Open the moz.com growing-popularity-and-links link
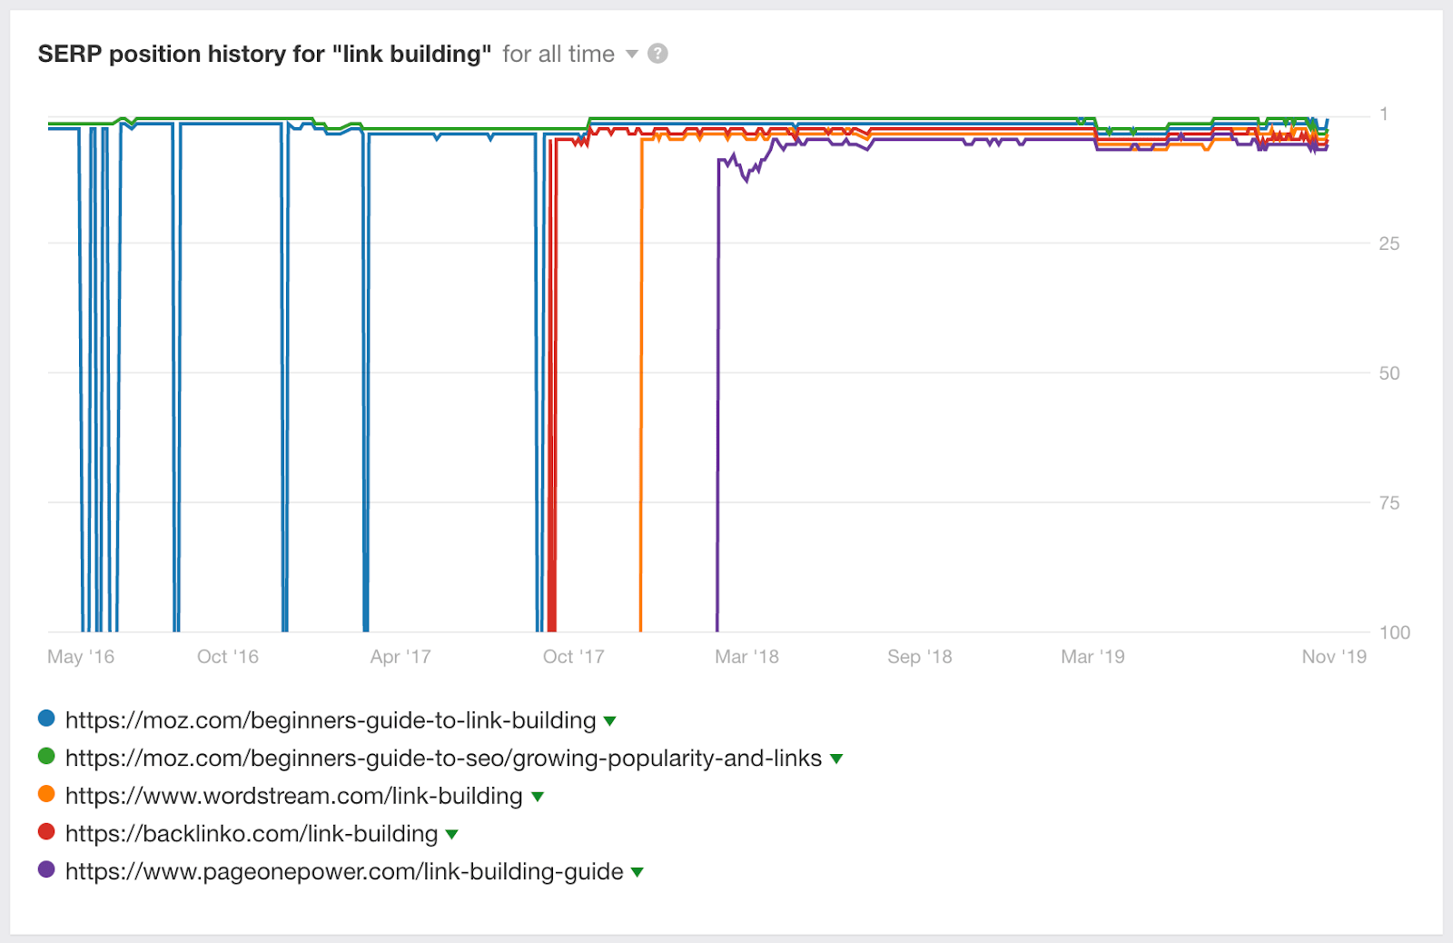Viewport: 1453px width, 943px height. pos(443,759)
